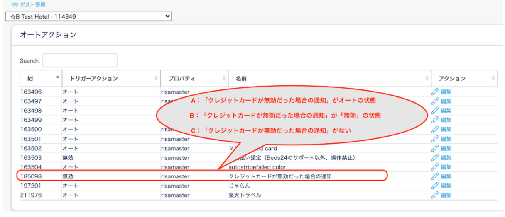Sort by 名前 column sort arrows
This screenshot has height=217, width=505.
coord(427,78)
